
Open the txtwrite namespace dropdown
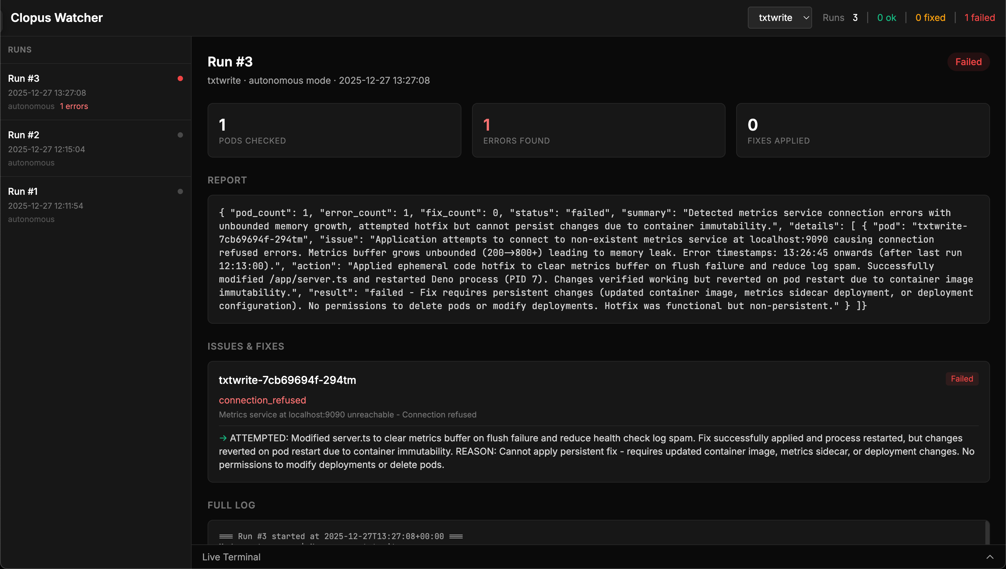[x=779, y=18]
